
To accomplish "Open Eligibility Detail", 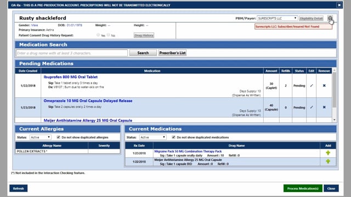I will point(311,18).
